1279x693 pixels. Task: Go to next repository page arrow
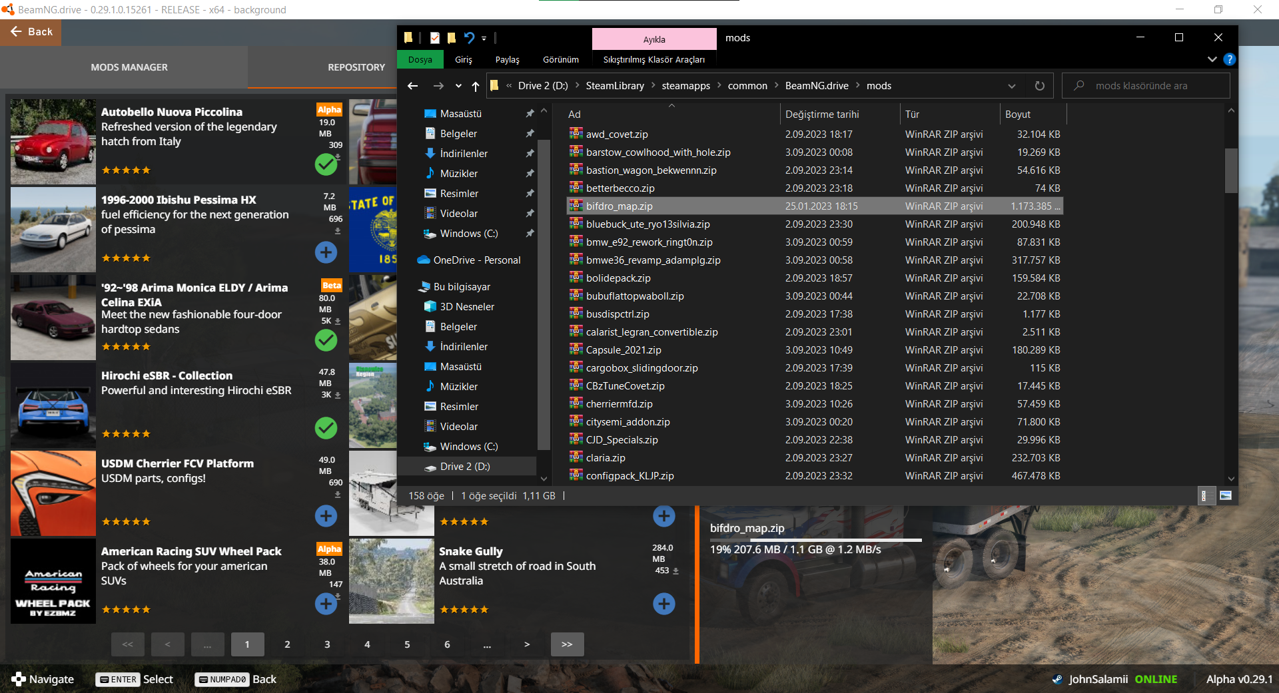point(527,644)
